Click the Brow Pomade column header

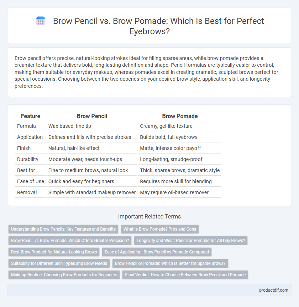pos(180,116)
